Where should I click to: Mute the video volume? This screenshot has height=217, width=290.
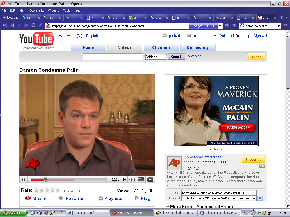coord(132,179)
